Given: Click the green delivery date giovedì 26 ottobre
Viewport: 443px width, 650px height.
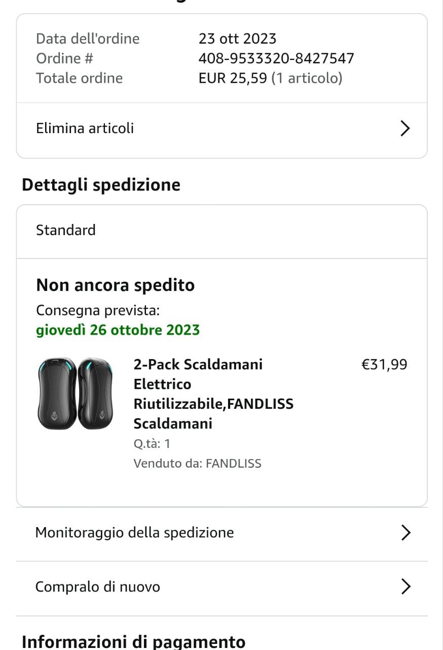Looking at the screenshot, I should click(x=118, y=330).
